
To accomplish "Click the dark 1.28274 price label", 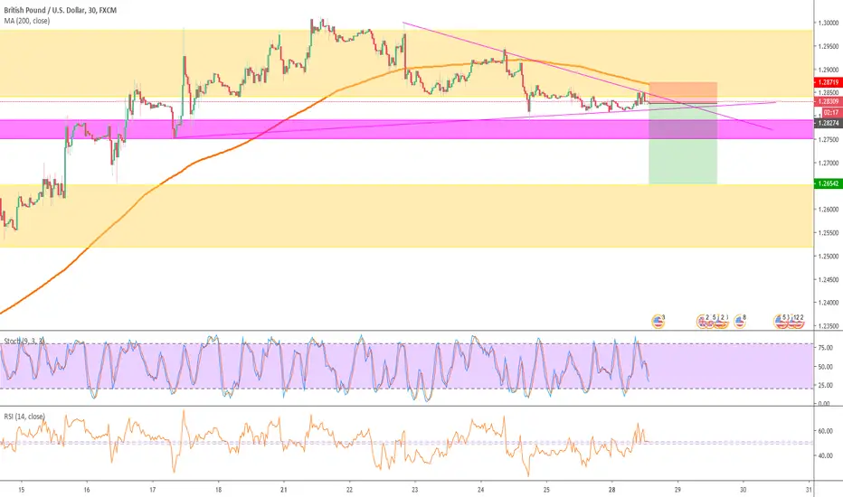I will point(829,123).
